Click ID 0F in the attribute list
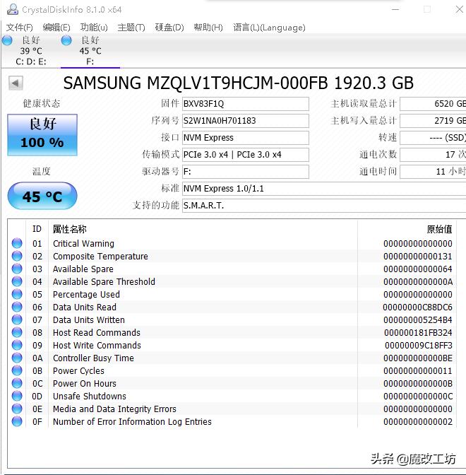This screenshot has height=475, width=466. (37, 422)
